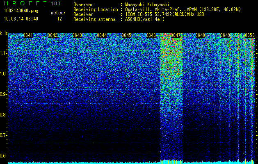Image resolution: width=258 pixels, height=164 pixels.
Task: Click the 0641 time marker
Action: coord(28,35)
